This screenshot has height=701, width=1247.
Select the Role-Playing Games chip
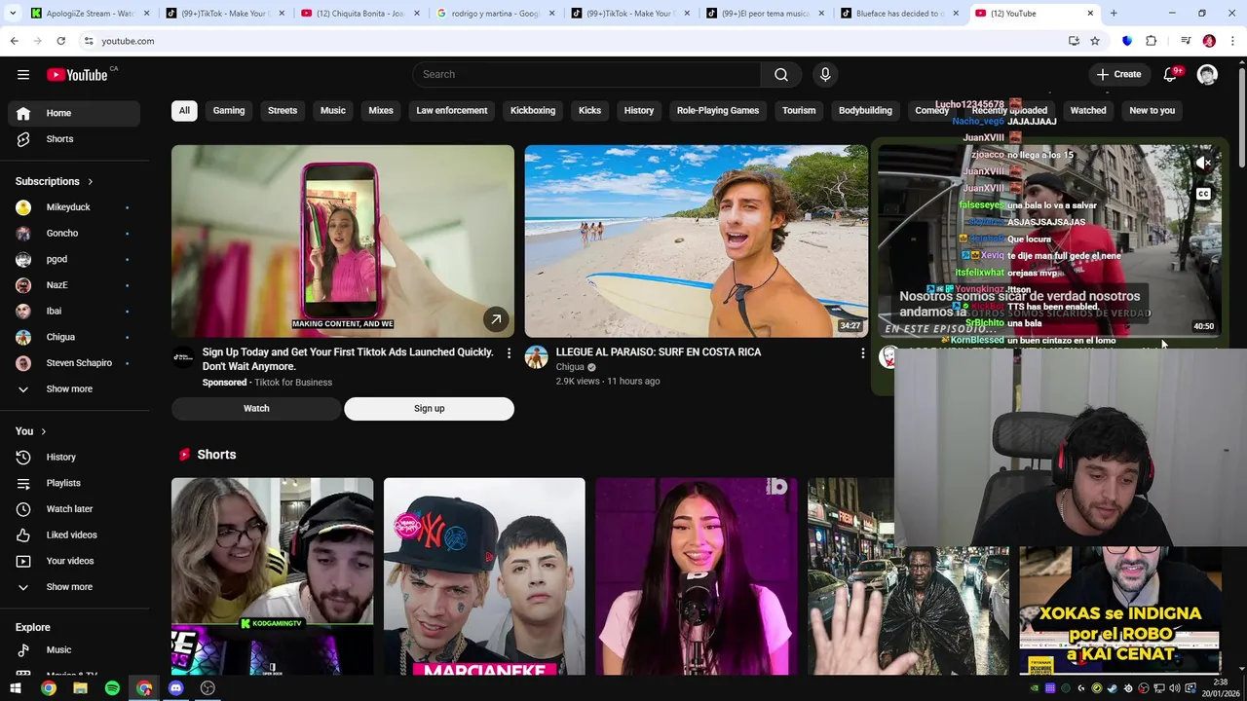(x=718, y=111)
